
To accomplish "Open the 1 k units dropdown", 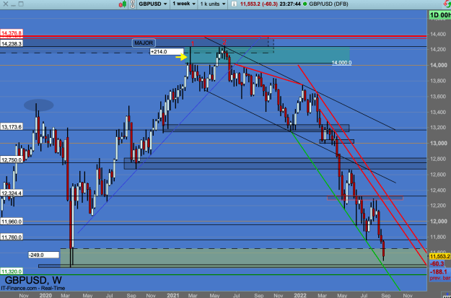I will [x=213, y=4].
